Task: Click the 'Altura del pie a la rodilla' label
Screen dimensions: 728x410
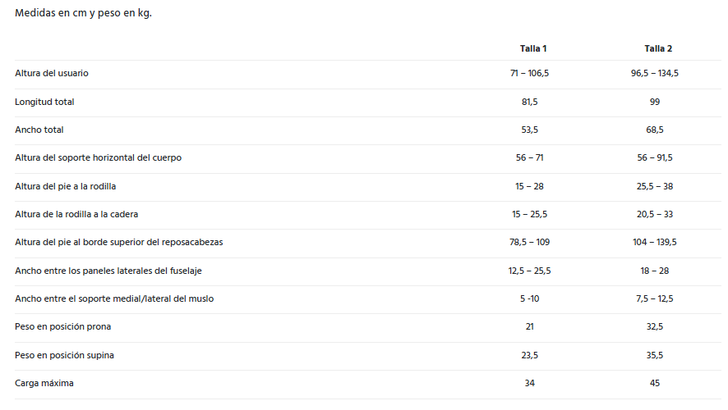Action: click(66, 186)
